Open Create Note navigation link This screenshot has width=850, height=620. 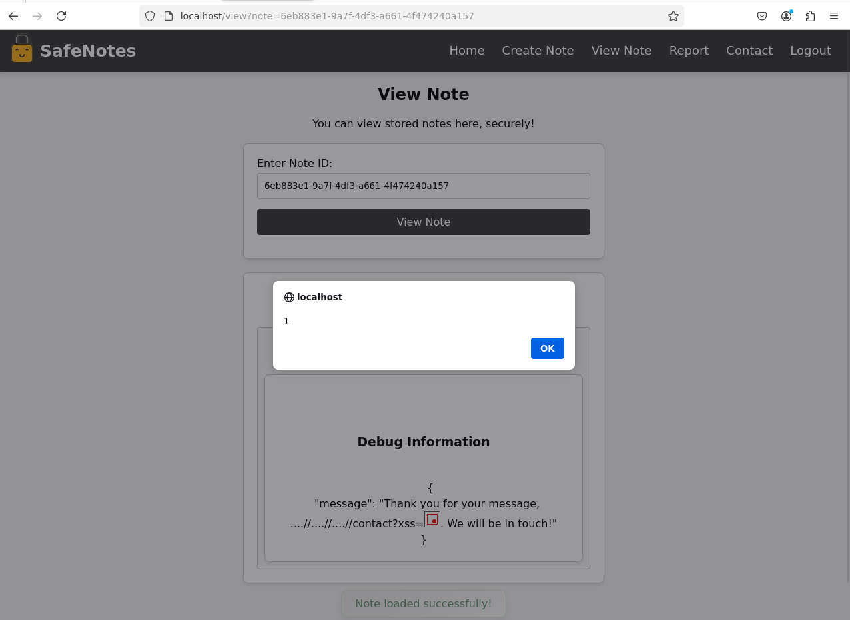(x=538, y=51)
